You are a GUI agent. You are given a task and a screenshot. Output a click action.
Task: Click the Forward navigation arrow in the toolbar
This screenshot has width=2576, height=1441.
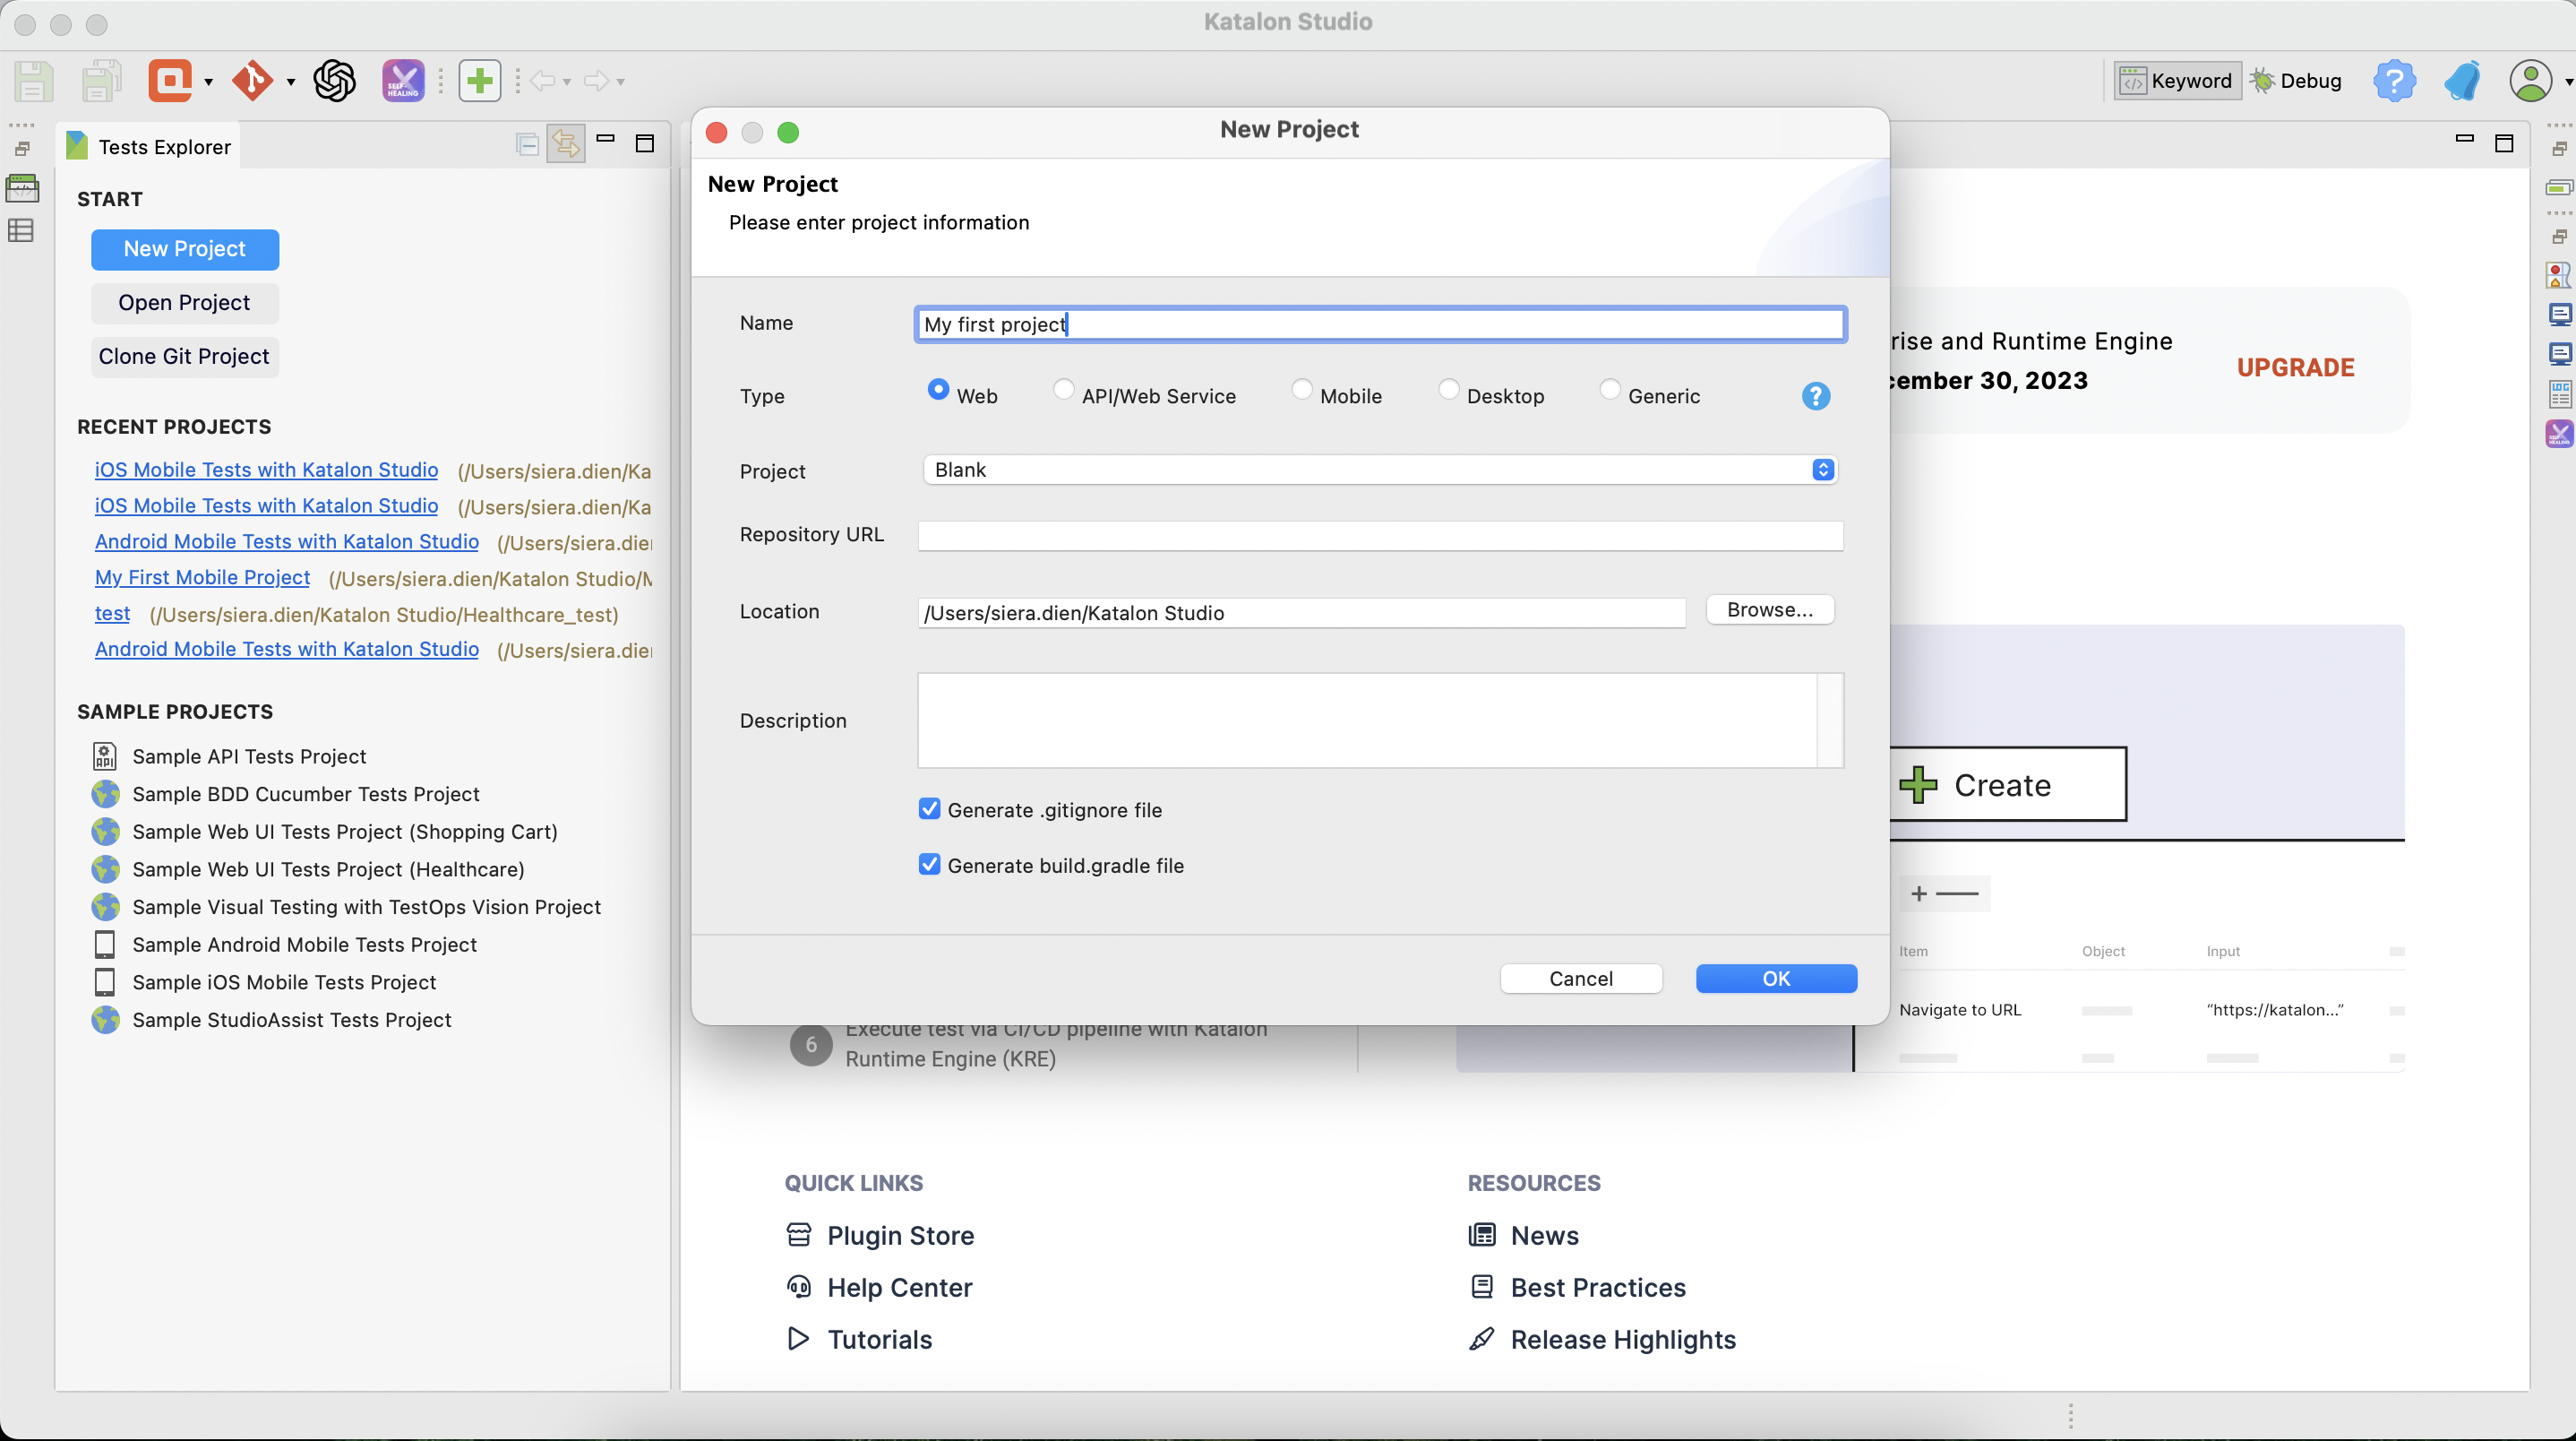point(596,81)
